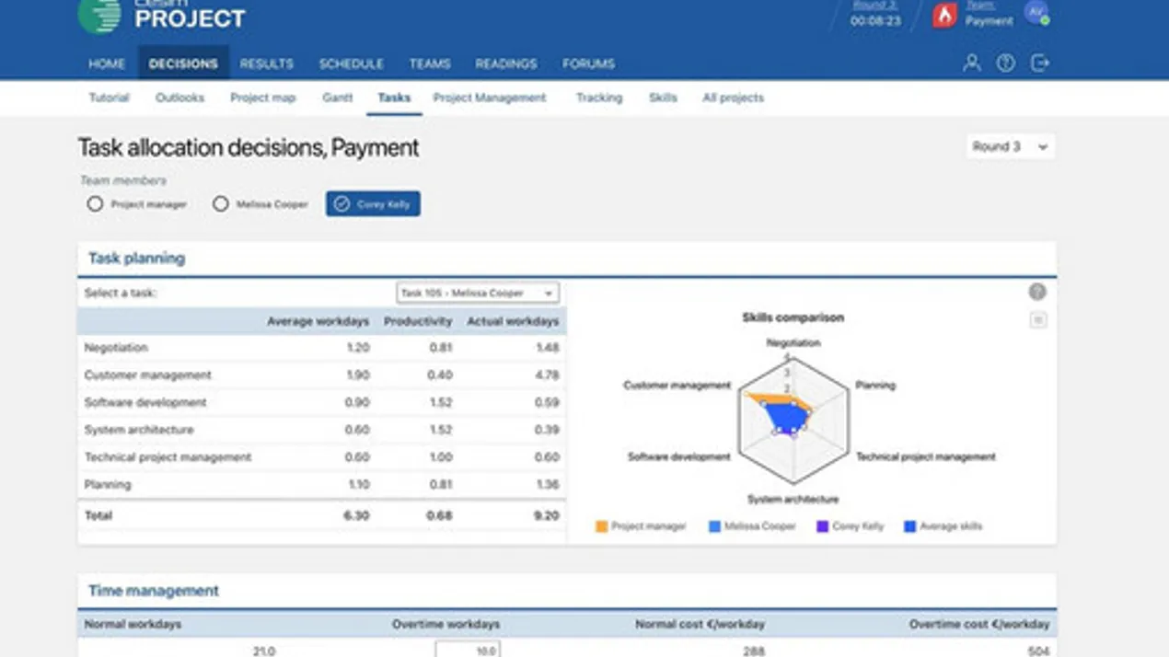Screen dimensions: 1169x657
Task: Switch to the All projects tab
Action: (x=733, y=98)
